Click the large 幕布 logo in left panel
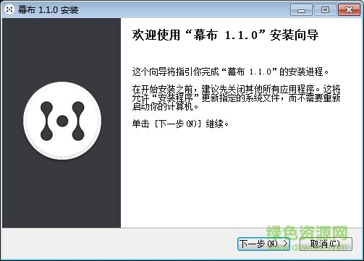This screenshot has height=261, width=364. tap(62, 121)
